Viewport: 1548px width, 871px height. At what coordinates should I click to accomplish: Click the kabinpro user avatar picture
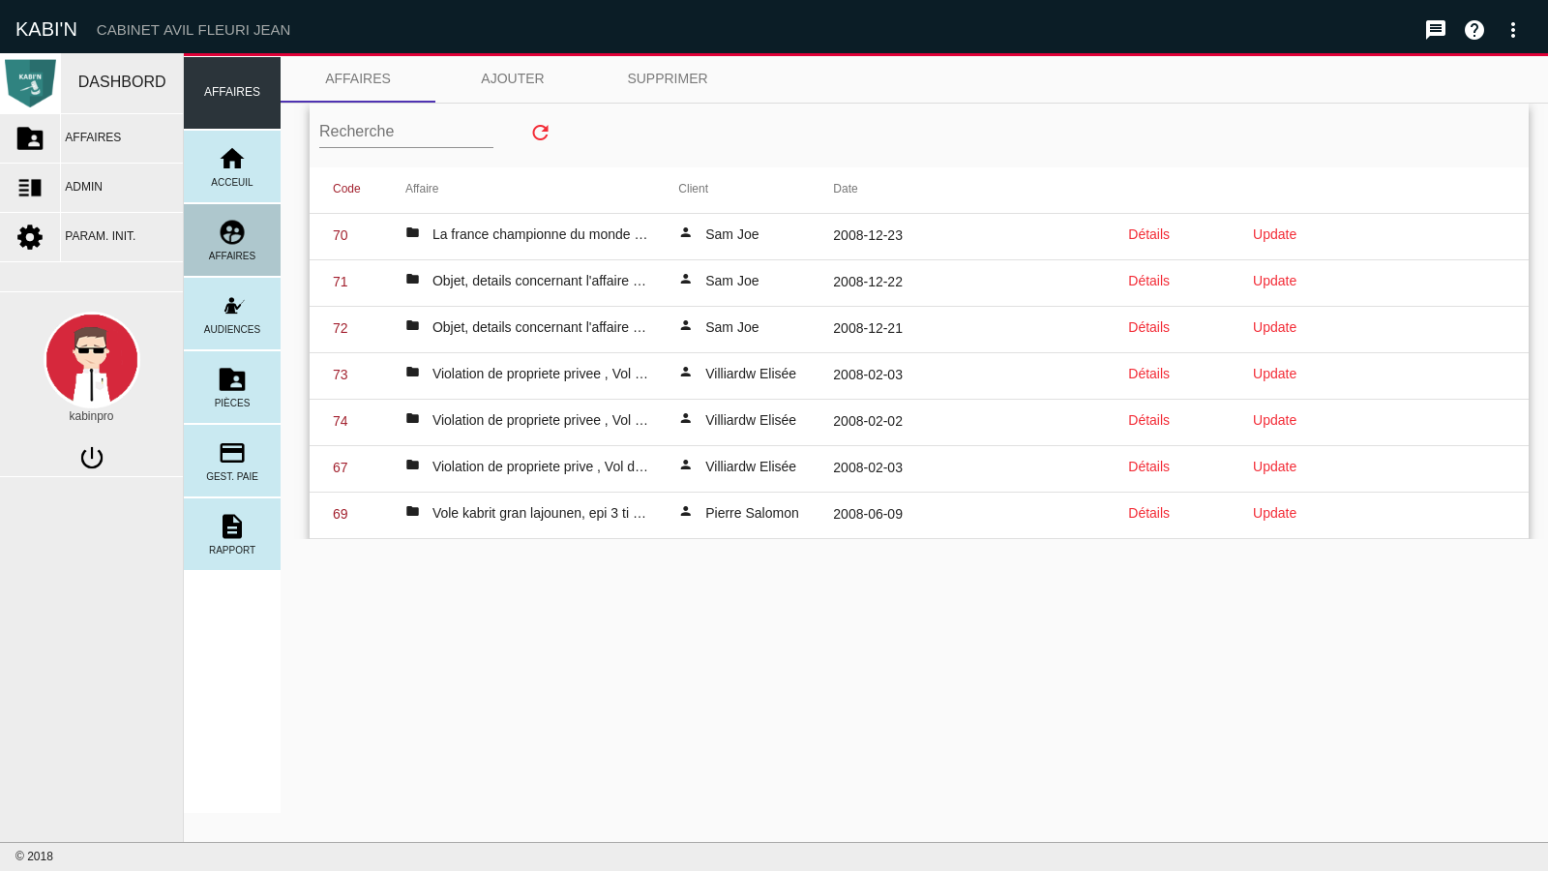pyautogui.click(x=92, y=360)
